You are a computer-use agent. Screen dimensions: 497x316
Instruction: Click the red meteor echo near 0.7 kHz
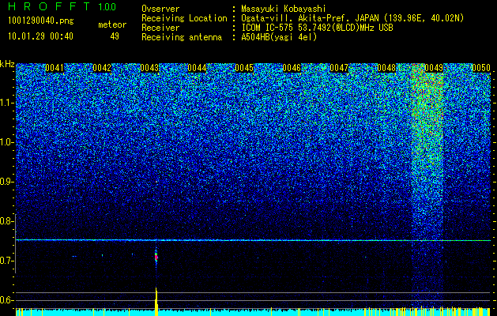tap(156, 257)
